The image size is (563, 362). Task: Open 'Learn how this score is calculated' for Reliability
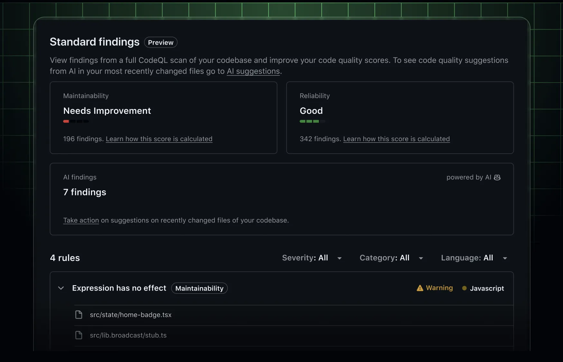396,139
